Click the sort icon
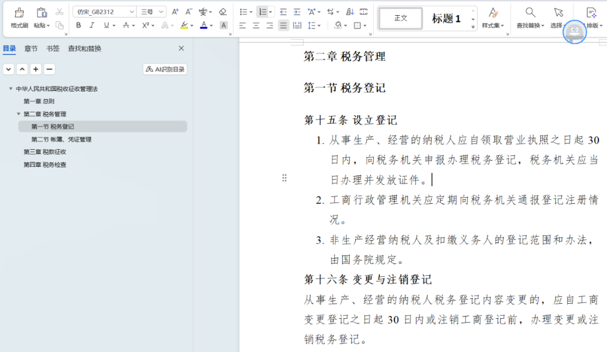The image size is (607, 352). coord(350,12)
